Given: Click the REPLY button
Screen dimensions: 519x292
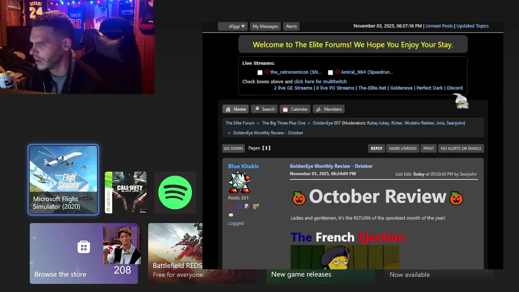Looking at the screenshot, I should click(x=377, y=148).
